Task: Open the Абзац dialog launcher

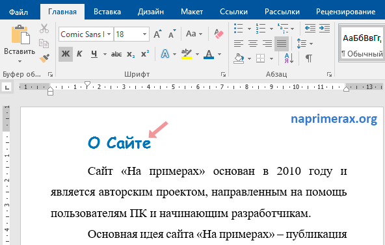Action: click(329, 74)
